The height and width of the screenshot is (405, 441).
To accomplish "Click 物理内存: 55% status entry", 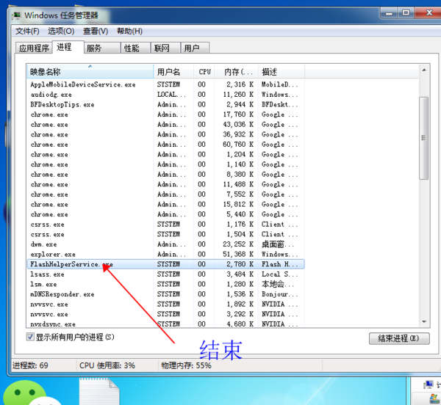I will (x=186, y=365).
